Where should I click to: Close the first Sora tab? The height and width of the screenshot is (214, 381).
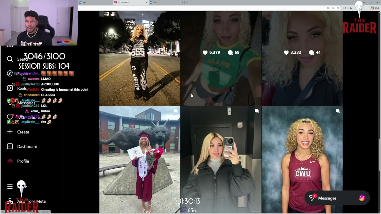pos(111,2)
